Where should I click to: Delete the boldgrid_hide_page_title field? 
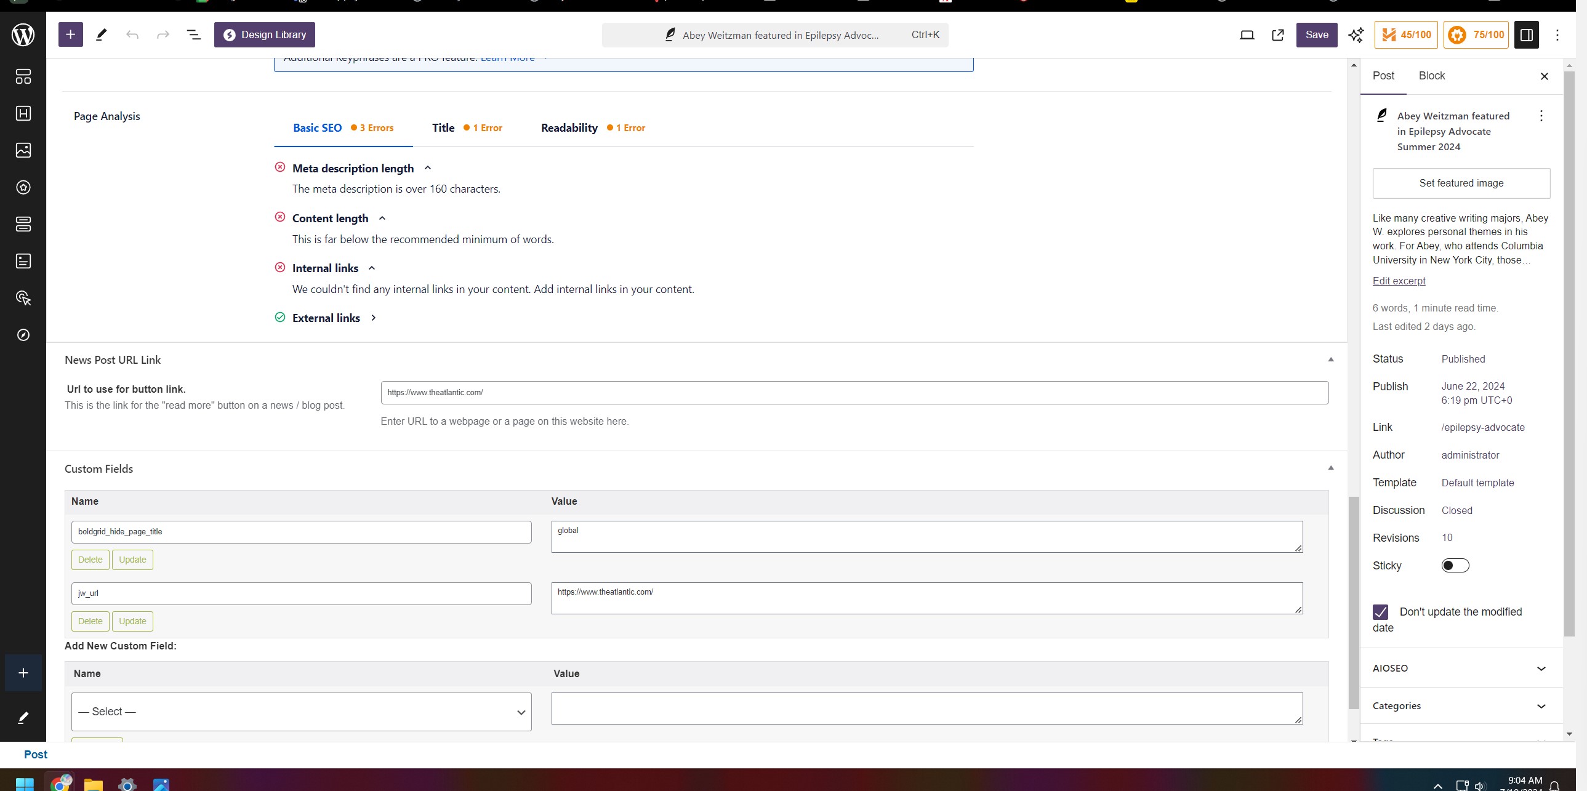pos(90,560)
